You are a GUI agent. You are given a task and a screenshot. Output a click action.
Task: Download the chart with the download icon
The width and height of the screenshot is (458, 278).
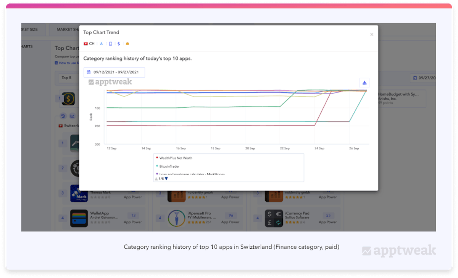[x=364, y=83]
